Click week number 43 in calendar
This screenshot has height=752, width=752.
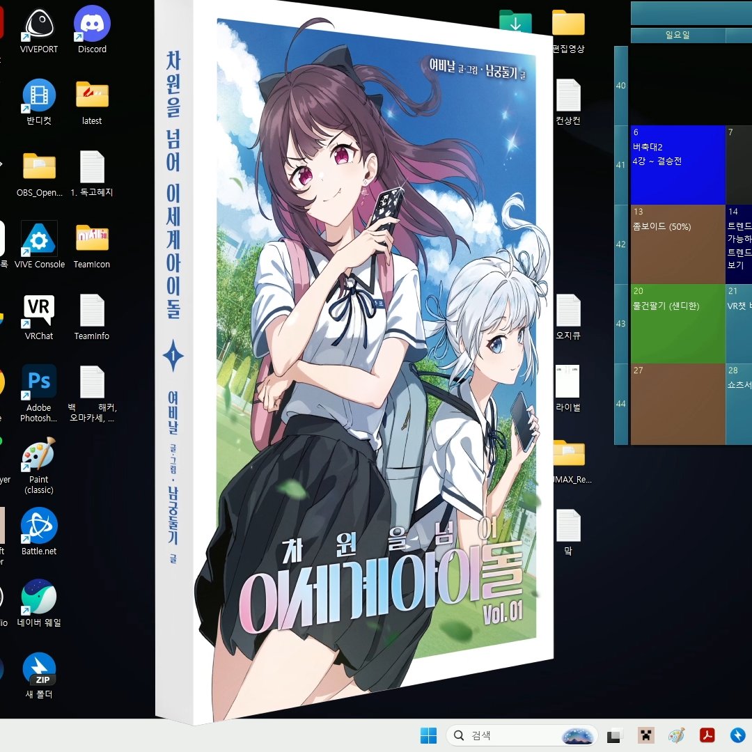(x=621, y=324)
